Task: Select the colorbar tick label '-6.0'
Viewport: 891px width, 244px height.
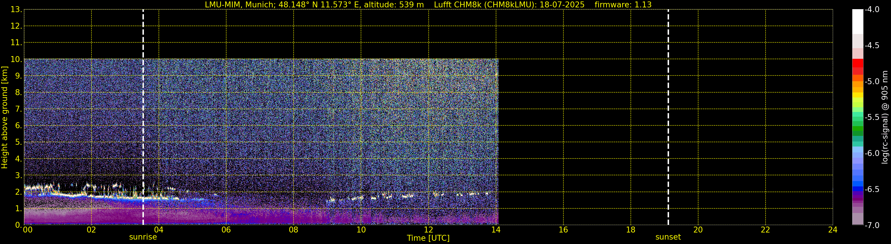Action: pyautogui.click(x=872, y=153)
